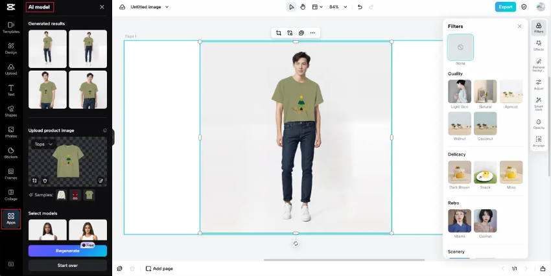Screen dimensions: 551x276
Task: Open the Upload sidebar panel
Action: pyautogui.click(x=11, y=69)
